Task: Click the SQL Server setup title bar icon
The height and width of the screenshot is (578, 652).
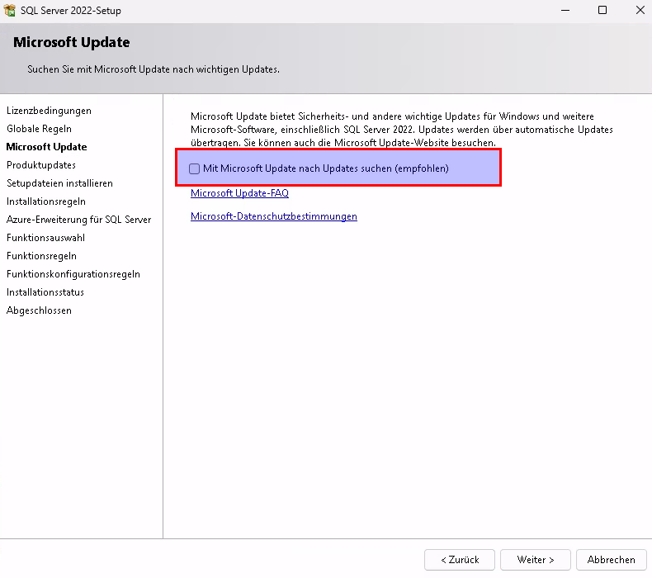Action: point(10,10)
